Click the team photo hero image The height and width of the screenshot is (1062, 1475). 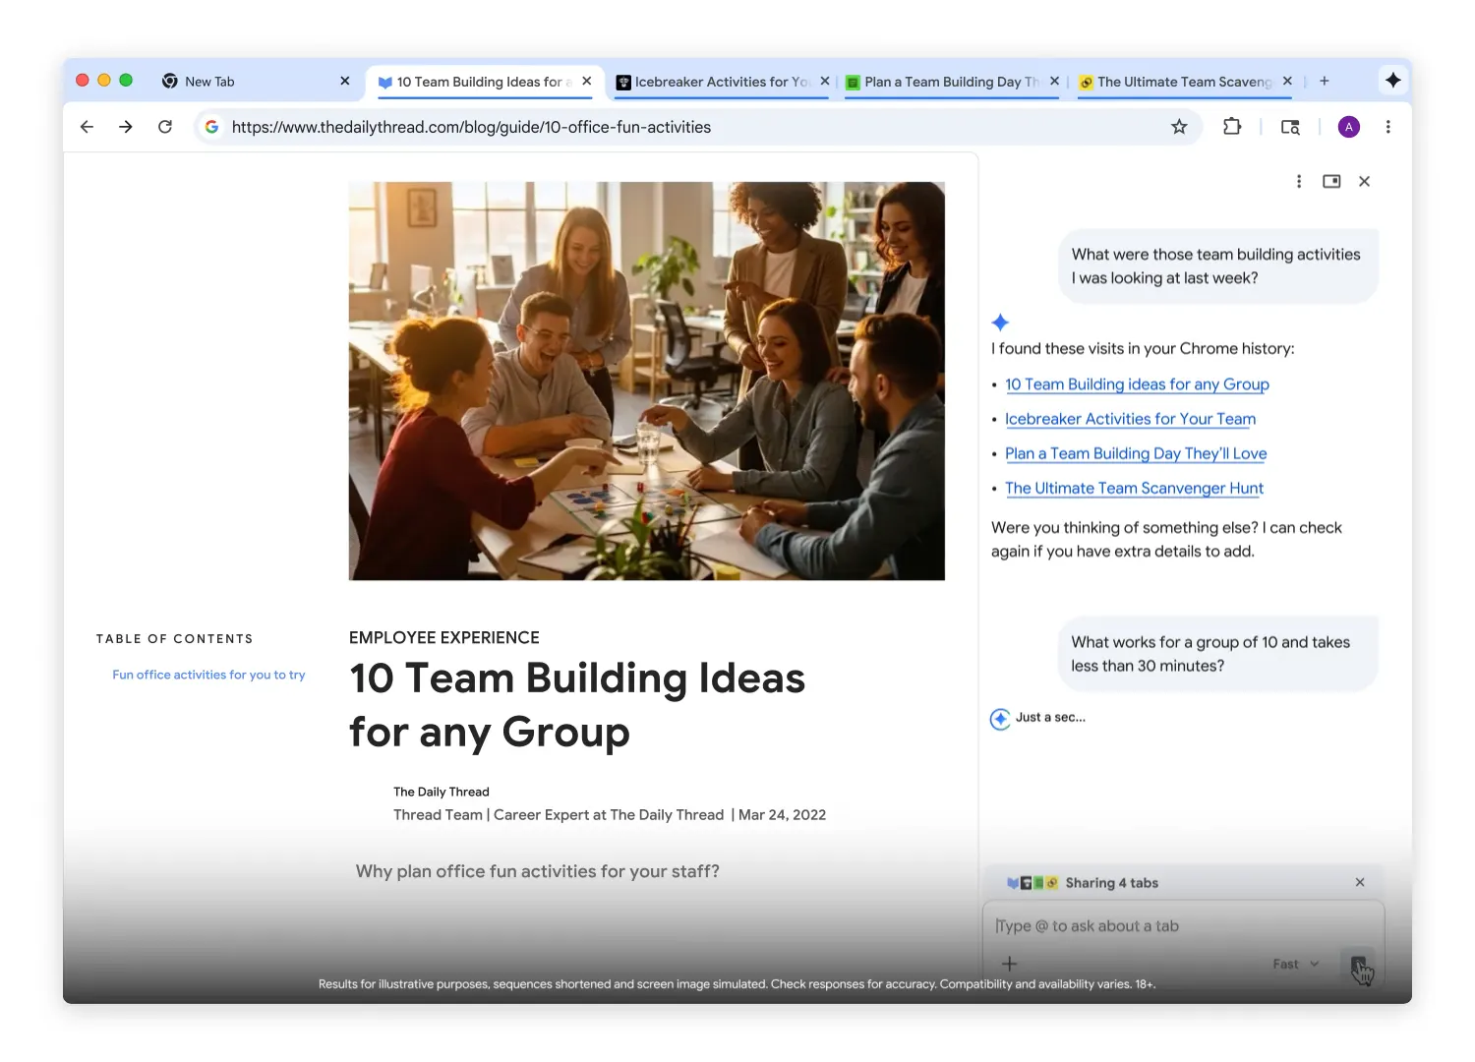pyautogui.click(x=647, y=381)
